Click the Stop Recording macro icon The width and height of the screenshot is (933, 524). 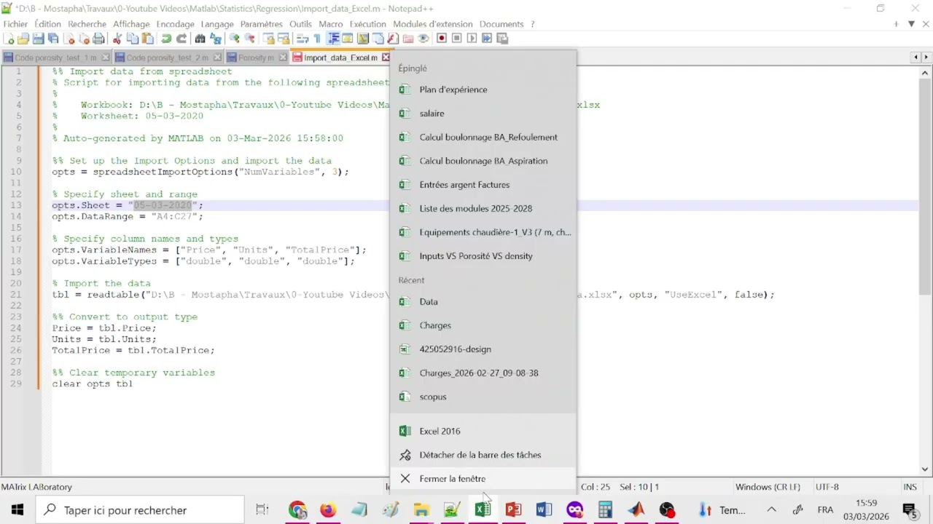click(456, 39)
